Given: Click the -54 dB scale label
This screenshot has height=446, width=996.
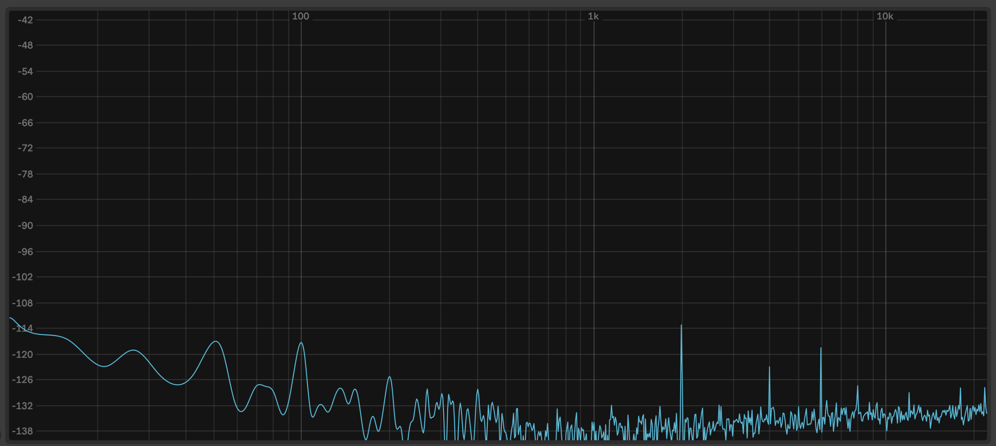Looking at the screenshot, I should pos(25,71).
